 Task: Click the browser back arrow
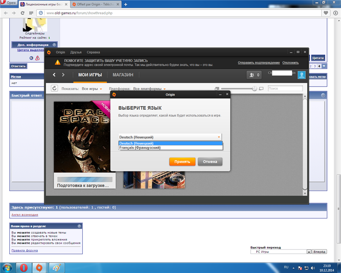tap(6, 13)
